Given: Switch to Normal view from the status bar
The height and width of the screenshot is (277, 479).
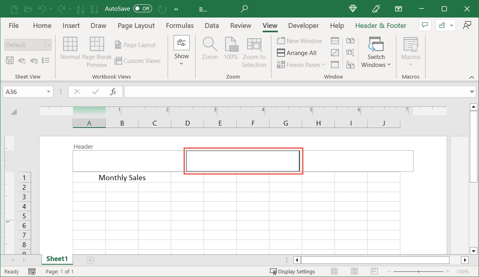Looking at the screenshot, I should click(x=334, y=271).
